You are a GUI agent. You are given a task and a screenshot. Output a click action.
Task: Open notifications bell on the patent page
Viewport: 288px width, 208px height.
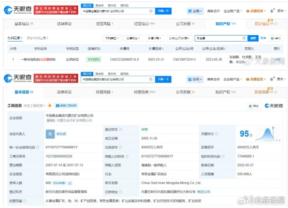click(272, 11)
